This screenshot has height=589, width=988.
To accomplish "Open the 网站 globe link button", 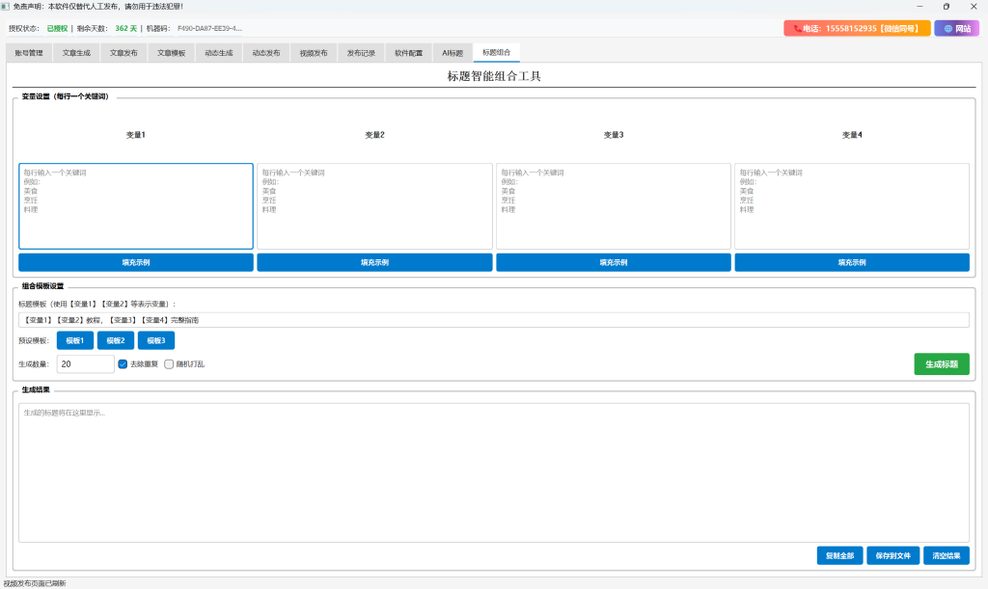I will pyautogui.click(x=956, y=29).
